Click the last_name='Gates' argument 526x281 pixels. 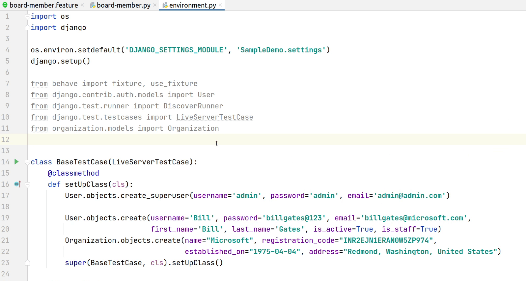pyautogui.click(x=268, y=229)
